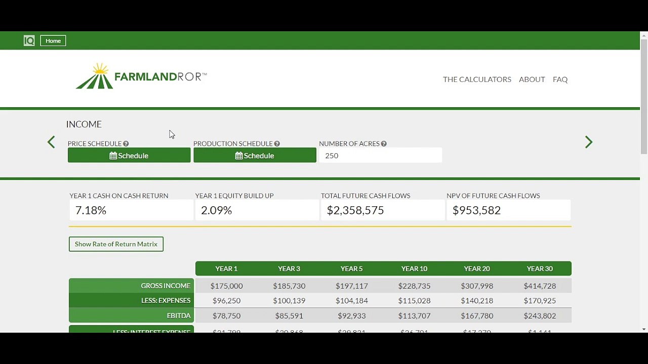Select Year 3 gross income $185,730
This screenshot has height=364, width=648.
289,286
